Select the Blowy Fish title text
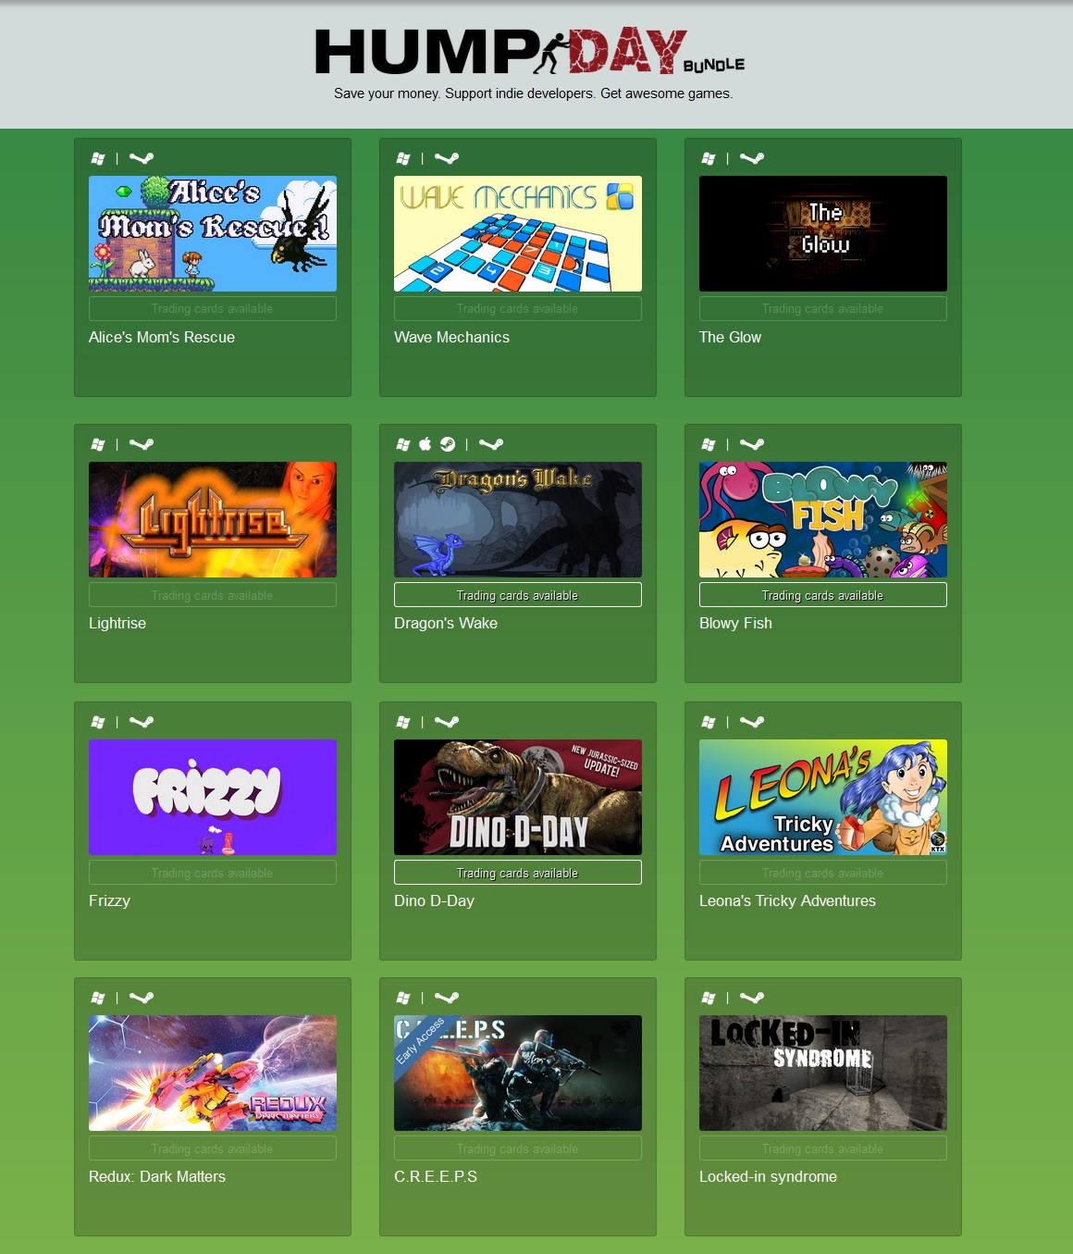This screenshot has width=1073, height=1254. [735, 624]
